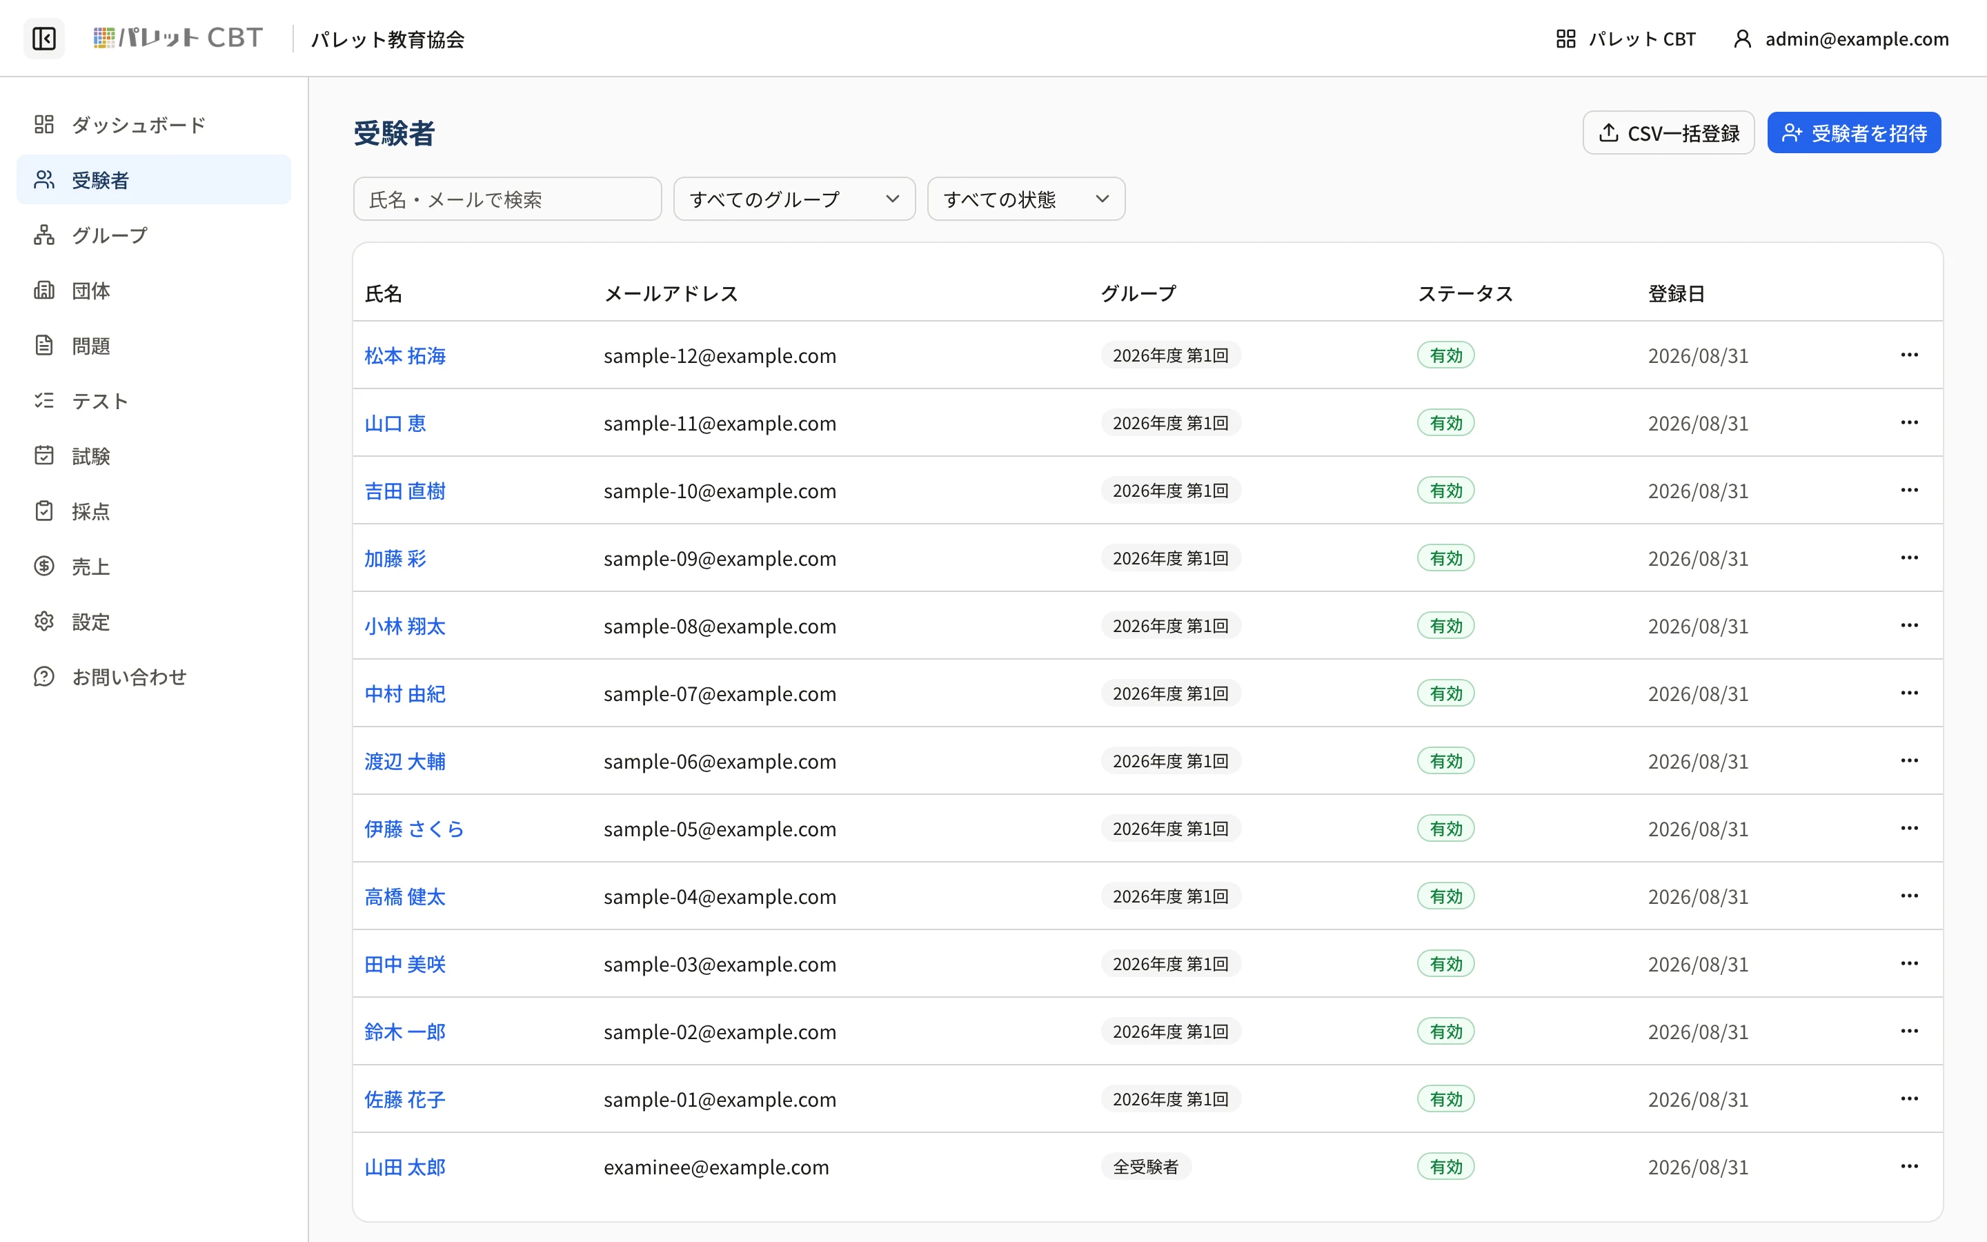Open the more-actions menu for 松本 拓海
Image resolution: width=1987 pixels, height=1242 pixels.
coord(1910,355)
